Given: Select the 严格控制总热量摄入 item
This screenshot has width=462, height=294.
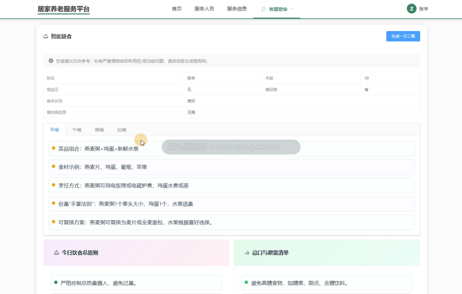Looking at the screenshot, I should pyautogui.click(x=136, y=283).
